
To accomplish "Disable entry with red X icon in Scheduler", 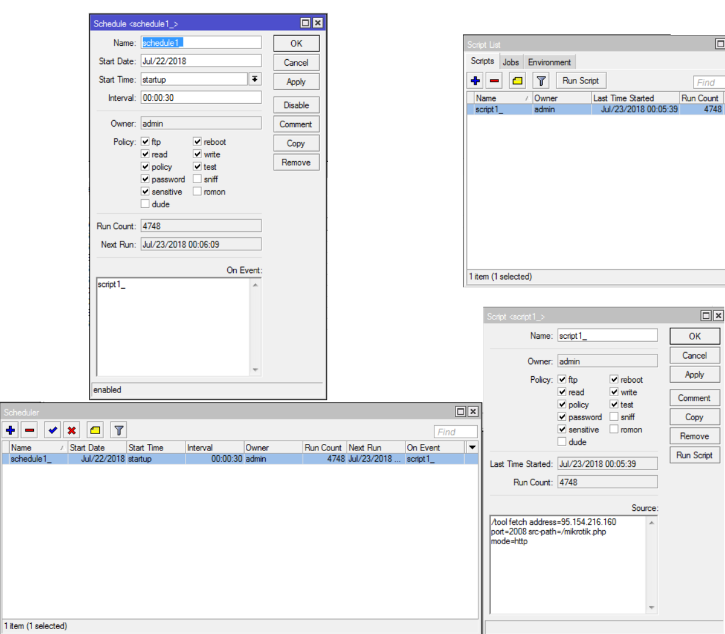I will click(72, 431).
